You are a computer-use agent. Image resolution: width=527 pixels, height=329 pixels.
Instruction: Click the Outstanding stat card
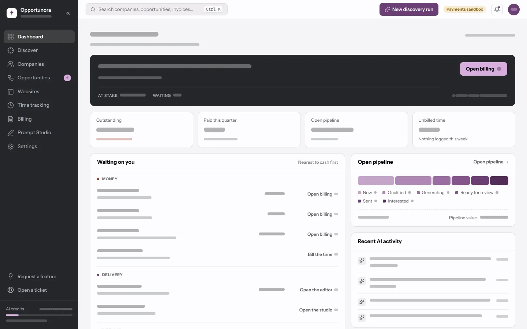[142, 130]
